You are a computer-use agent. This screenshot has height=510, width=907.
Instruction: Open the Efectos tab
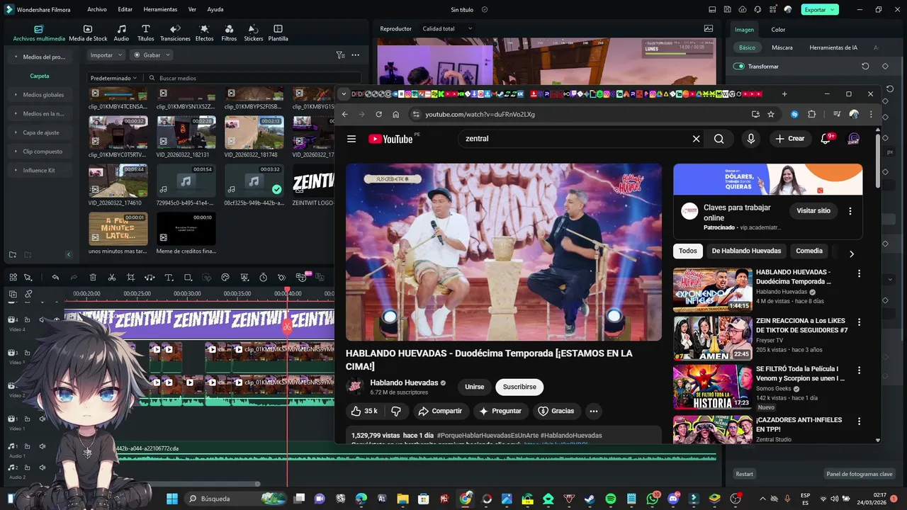tap(204, 33)
